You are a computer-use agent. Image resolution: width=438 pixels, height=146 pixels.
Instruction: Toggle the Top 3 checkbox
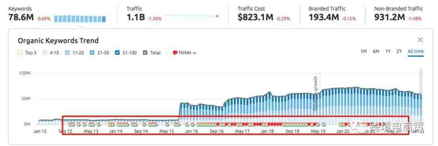tap(20, 53)
